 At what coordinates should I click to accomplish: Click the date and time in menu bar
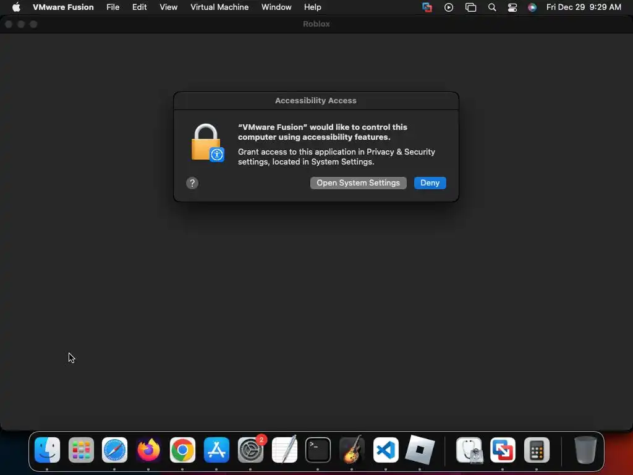tap(584, 7)
